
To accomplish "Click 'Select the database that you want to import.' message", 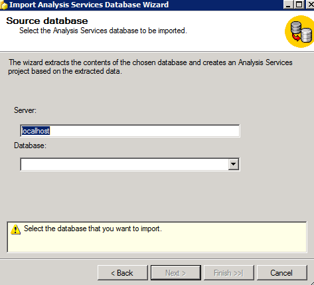I will tap(93, 229).
